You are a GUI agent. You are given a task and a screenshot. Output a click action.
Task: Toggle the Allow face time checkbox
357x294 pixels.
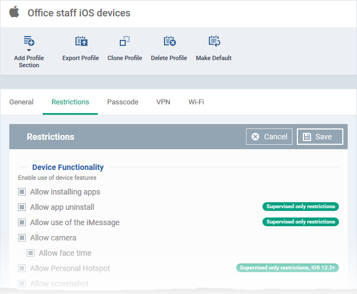tap(31, 253)
